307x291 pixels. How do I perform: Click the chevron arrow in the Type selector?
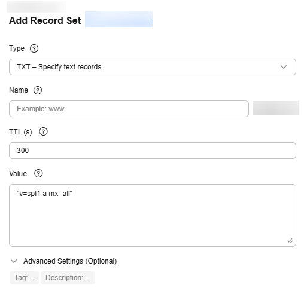coord(284,67)
